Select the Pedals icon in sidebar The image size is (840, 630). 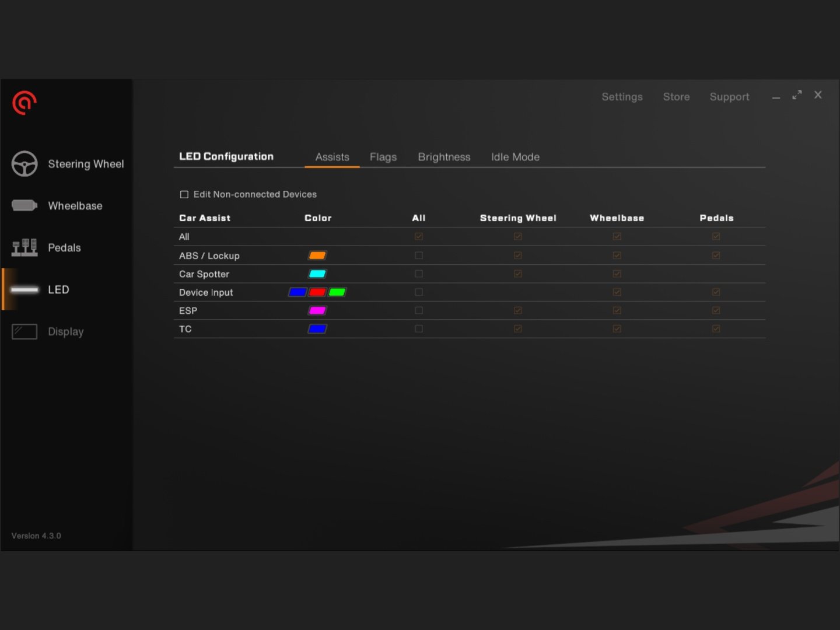(x=24, y=247)
